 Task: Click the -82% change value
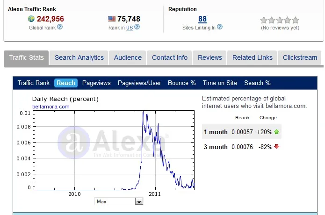click(x=265, y=147)
